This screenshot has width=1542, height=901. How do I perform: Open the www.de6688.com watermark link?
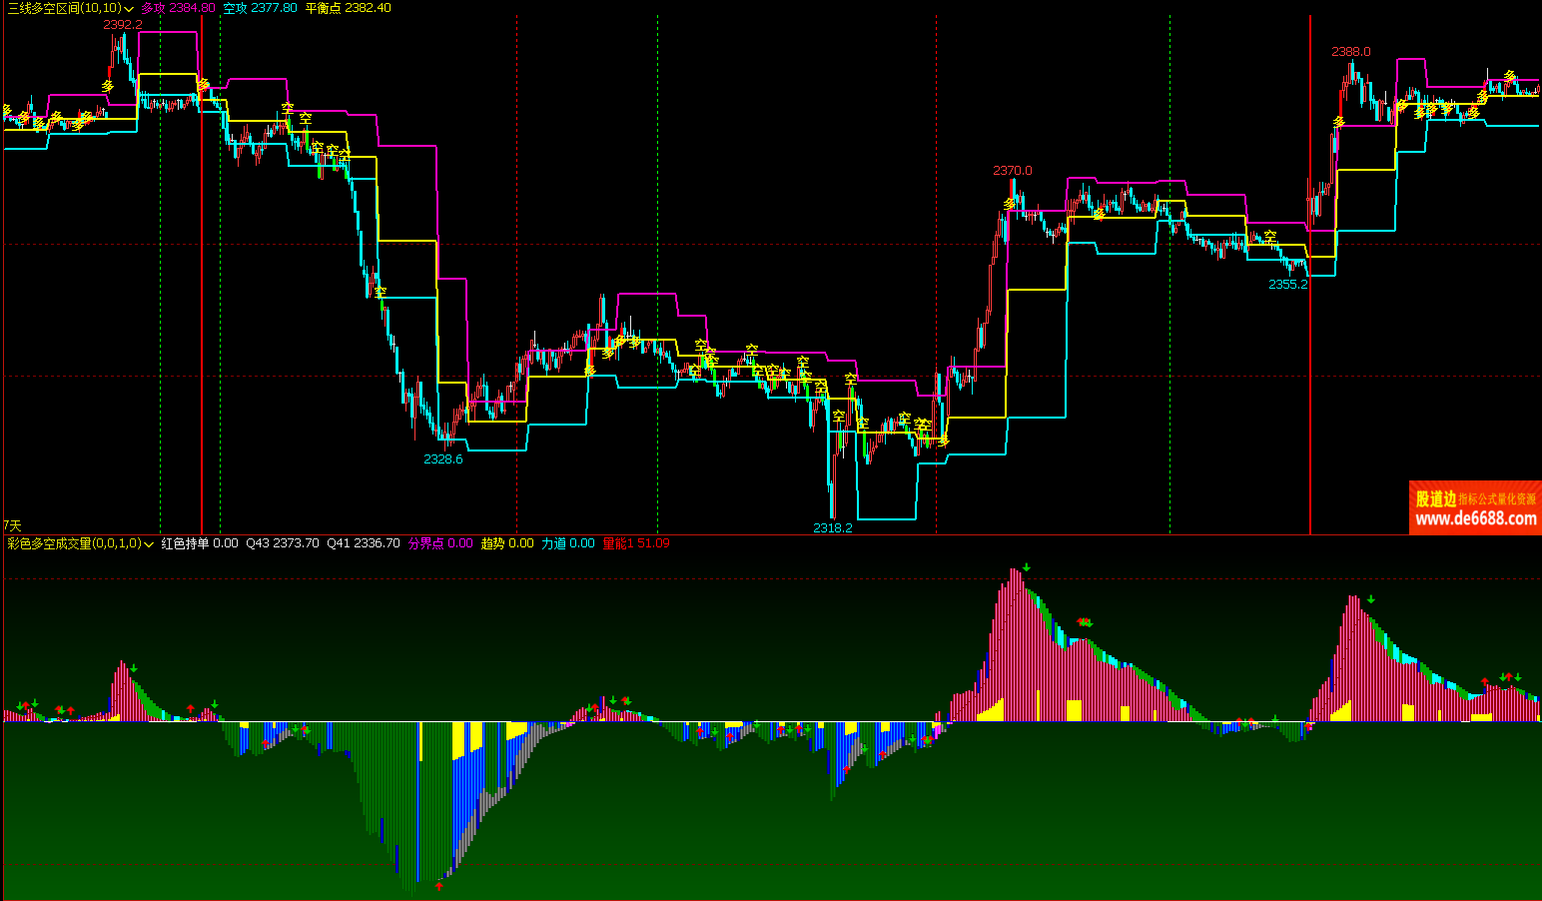(1475, 518)
